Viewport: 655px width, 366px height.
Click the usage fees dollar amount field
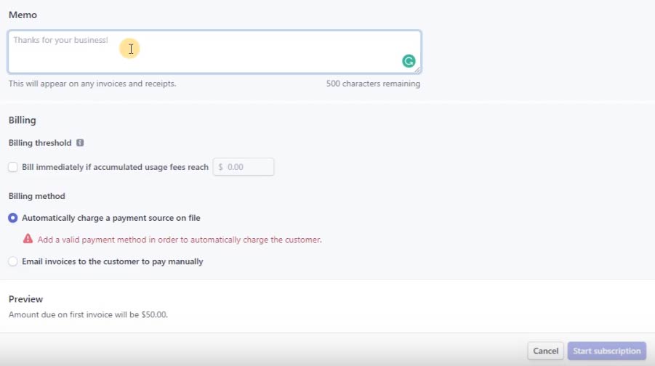tap(243, 167)
